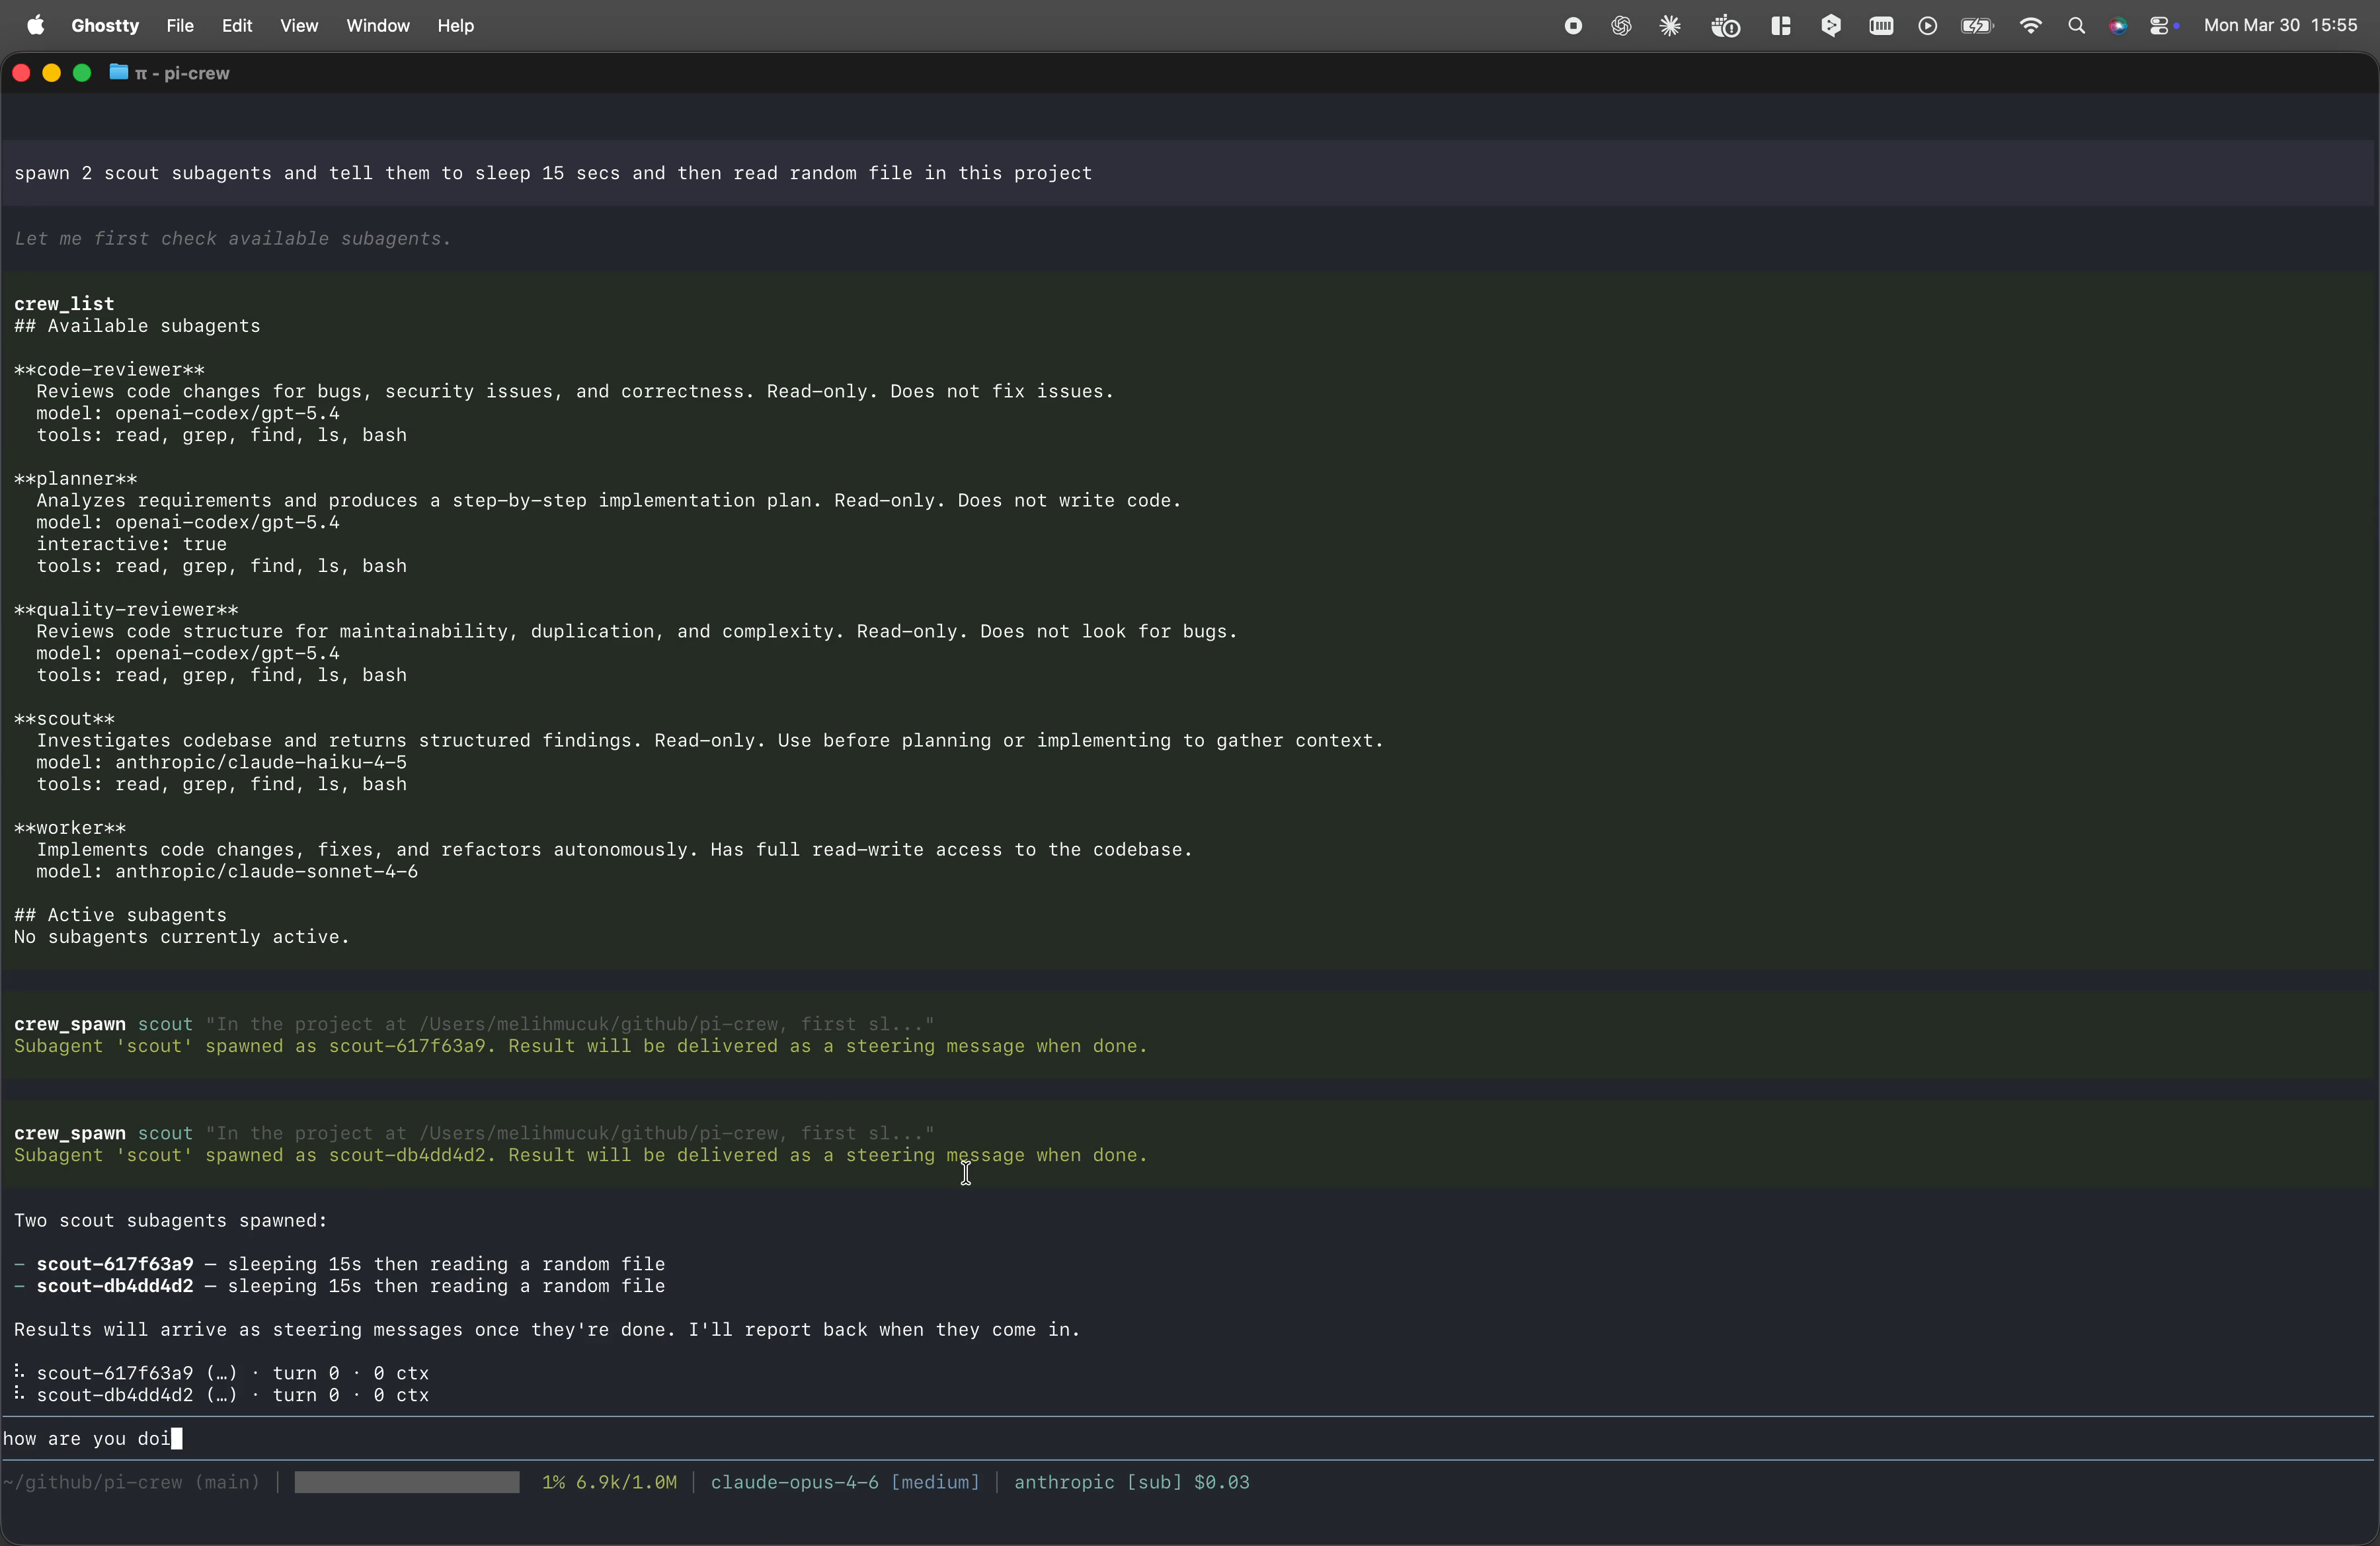Open the View menu
This screenshot has height=1546, width=2380.
pyautogui.click(x=298, y=26)
